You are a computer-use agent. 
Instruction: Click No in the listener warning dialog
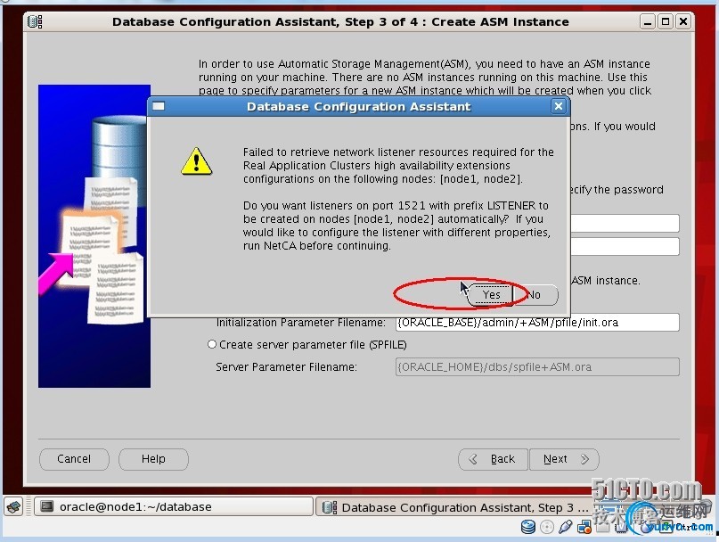(x=535, y=295)
